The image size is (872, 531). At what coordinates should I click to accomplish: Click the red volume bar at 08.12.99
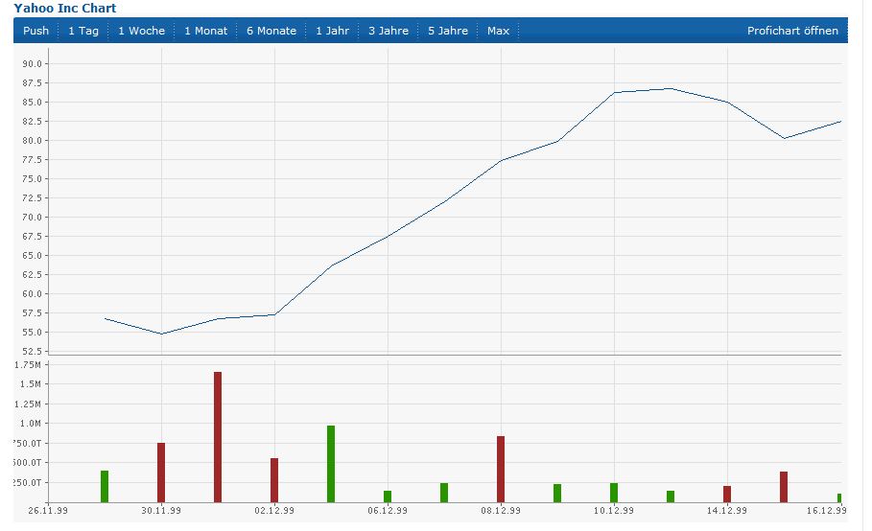click(501, 470)
